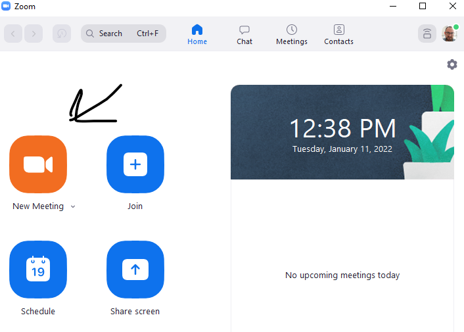Close the Zoom window
The image size is (464, 332).
click(x=452, y=6)
